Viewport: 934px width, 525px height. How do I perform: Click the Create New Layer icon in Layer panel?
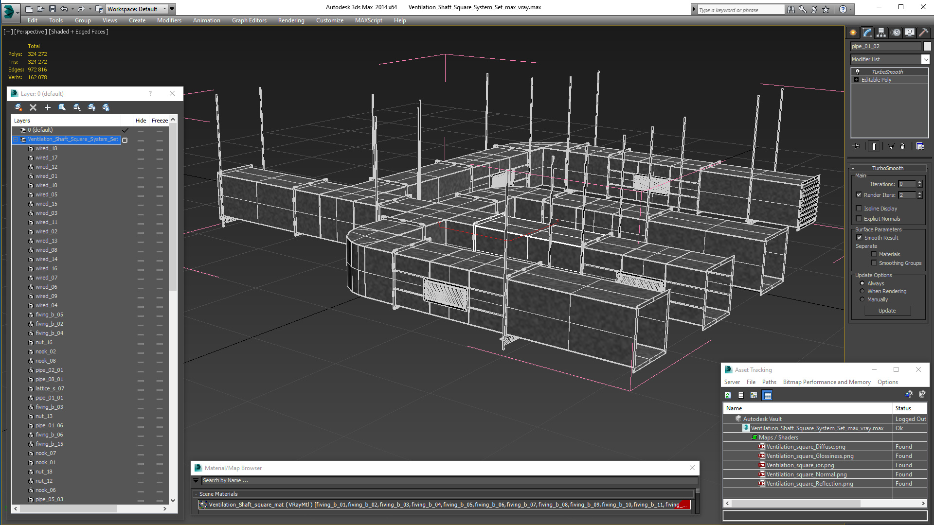[x=18, y=107]
